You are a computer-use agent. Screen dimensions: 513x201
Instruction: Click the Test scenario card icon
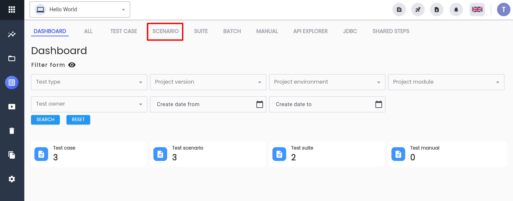tap(160, 154)
